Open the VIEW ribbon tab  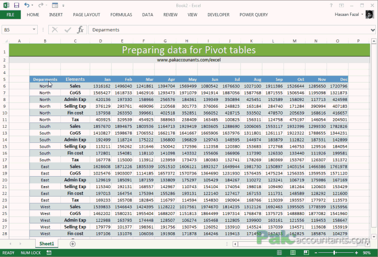point(192,15)
